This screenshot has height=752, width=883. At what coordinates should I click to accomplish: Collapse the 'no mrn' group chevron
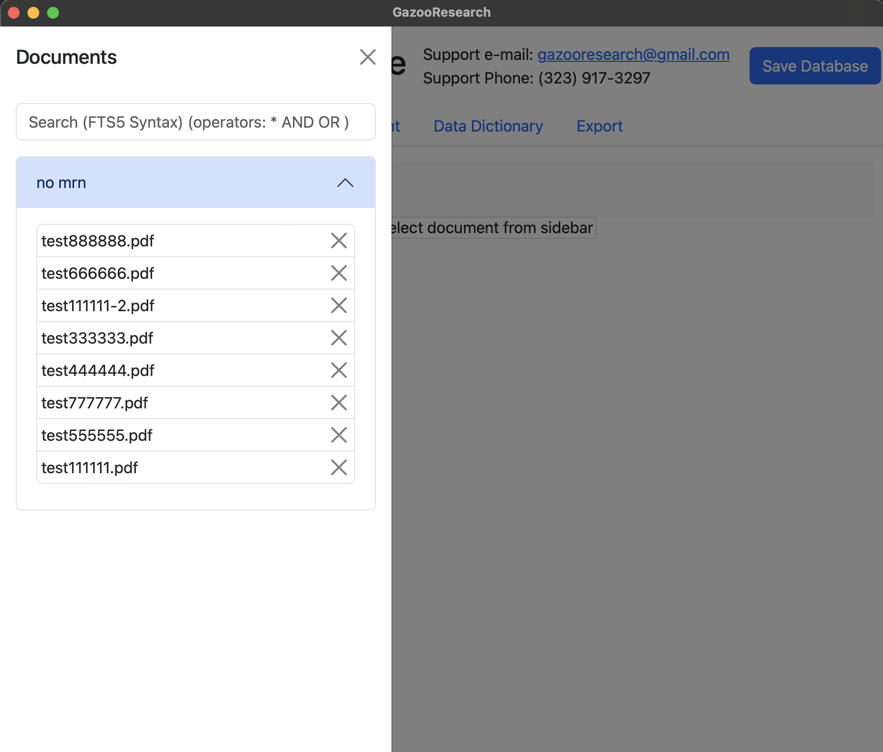pyautogui.click(x=345, y=183)
